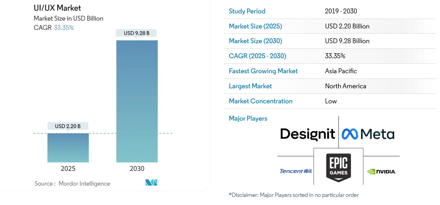
Task: Click the Epic Games logo
Action: point(338,168)
